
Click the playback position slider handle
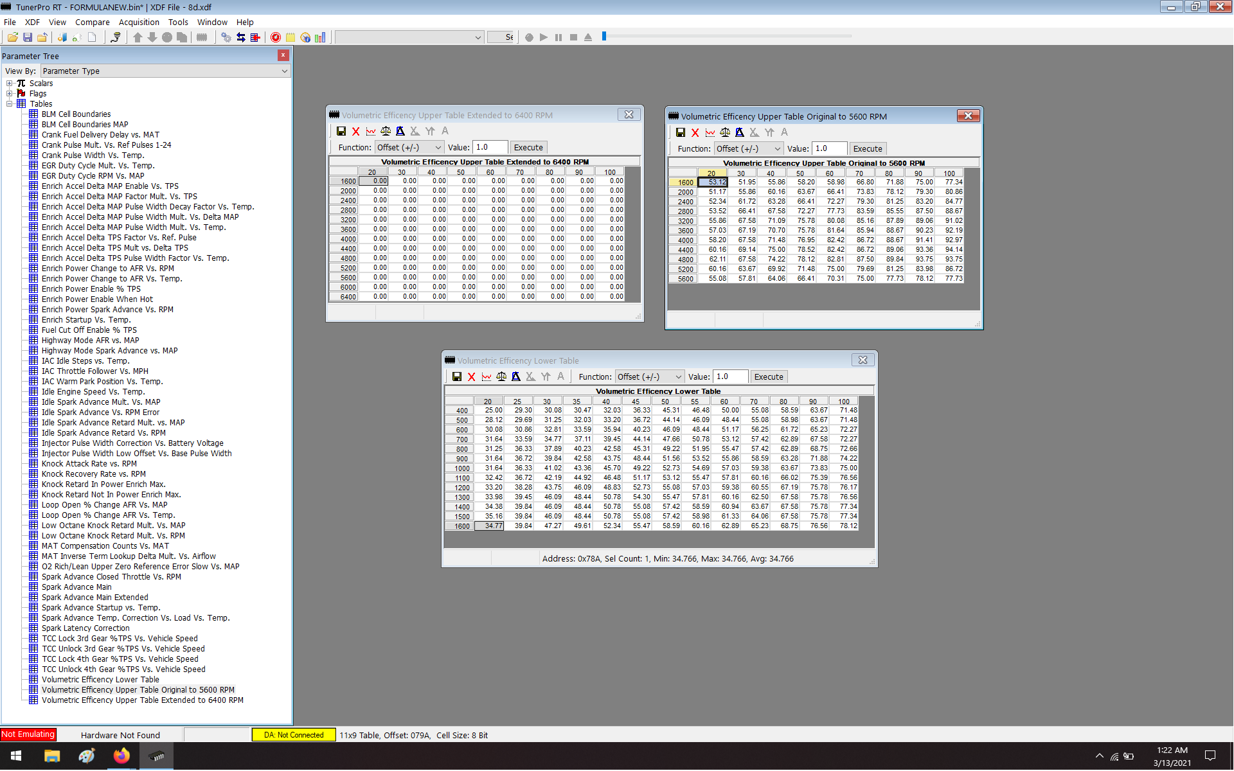604,37
